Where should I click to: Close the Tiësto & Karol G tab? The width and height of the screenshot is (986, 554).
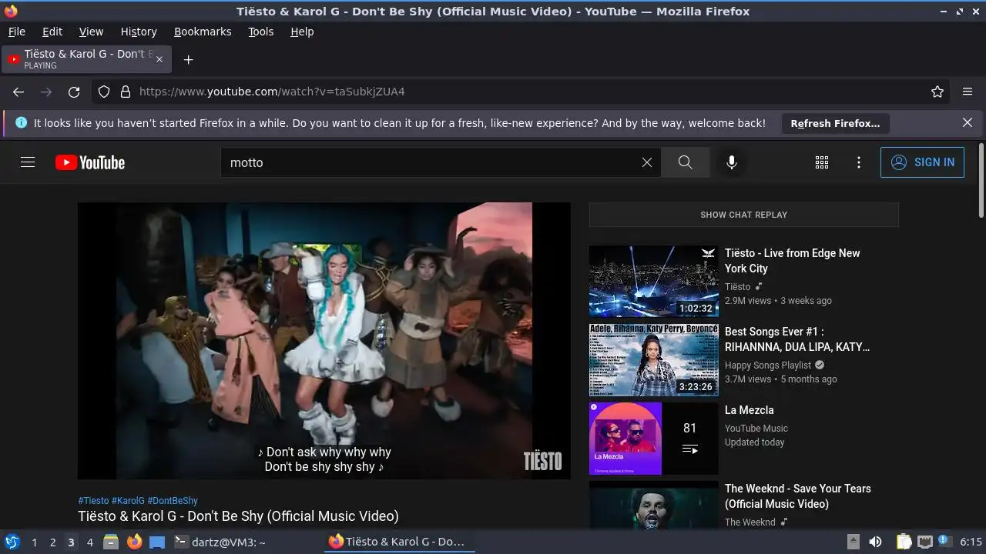(x=159, y=59)
